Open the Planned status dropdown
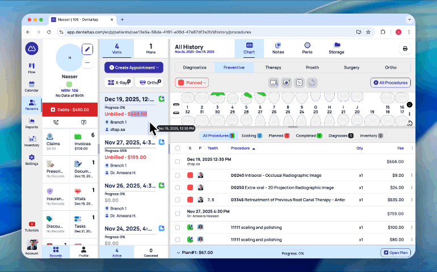Screen dimensions: 437x272 coord(192,83)
